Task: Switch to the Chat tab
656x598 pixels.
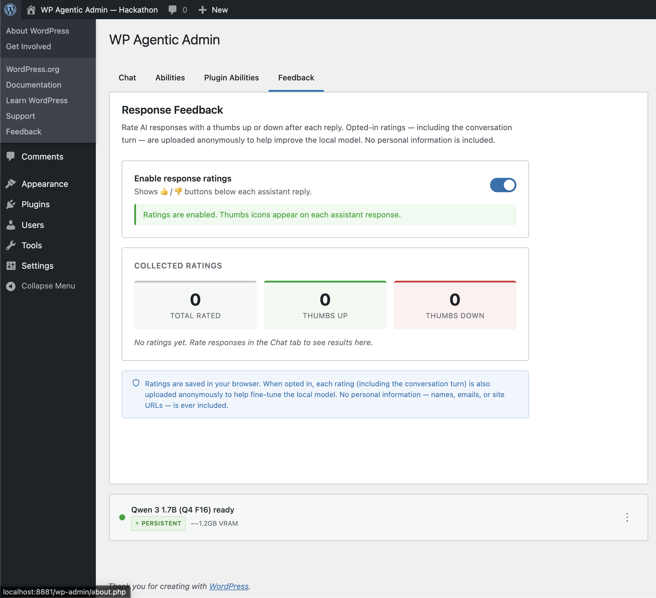Action: point(127,78)
